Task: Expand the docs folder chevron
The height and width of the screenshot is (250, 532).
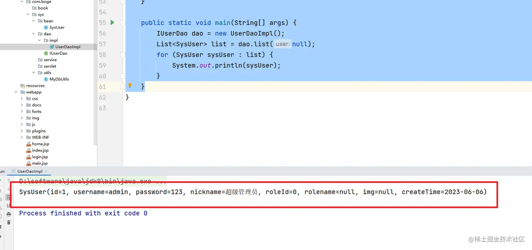Action: tap(22, 105)
